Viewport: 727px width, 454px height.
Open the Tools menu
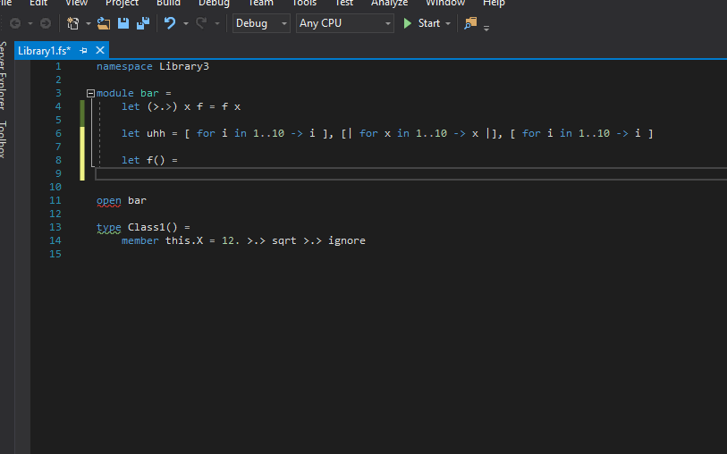[x=304, y=3]
